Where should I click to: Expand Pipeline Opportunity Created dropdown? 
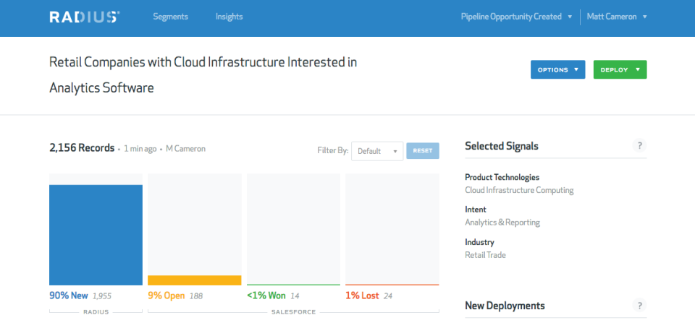point(516,17)
